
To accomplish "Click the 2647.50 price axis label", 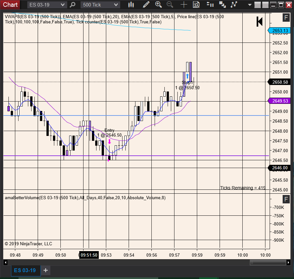I will 280,141.
